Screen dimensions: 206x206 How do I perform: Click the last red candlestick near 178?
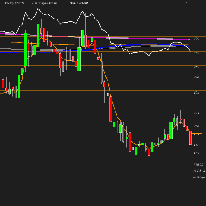coord(190,138)
